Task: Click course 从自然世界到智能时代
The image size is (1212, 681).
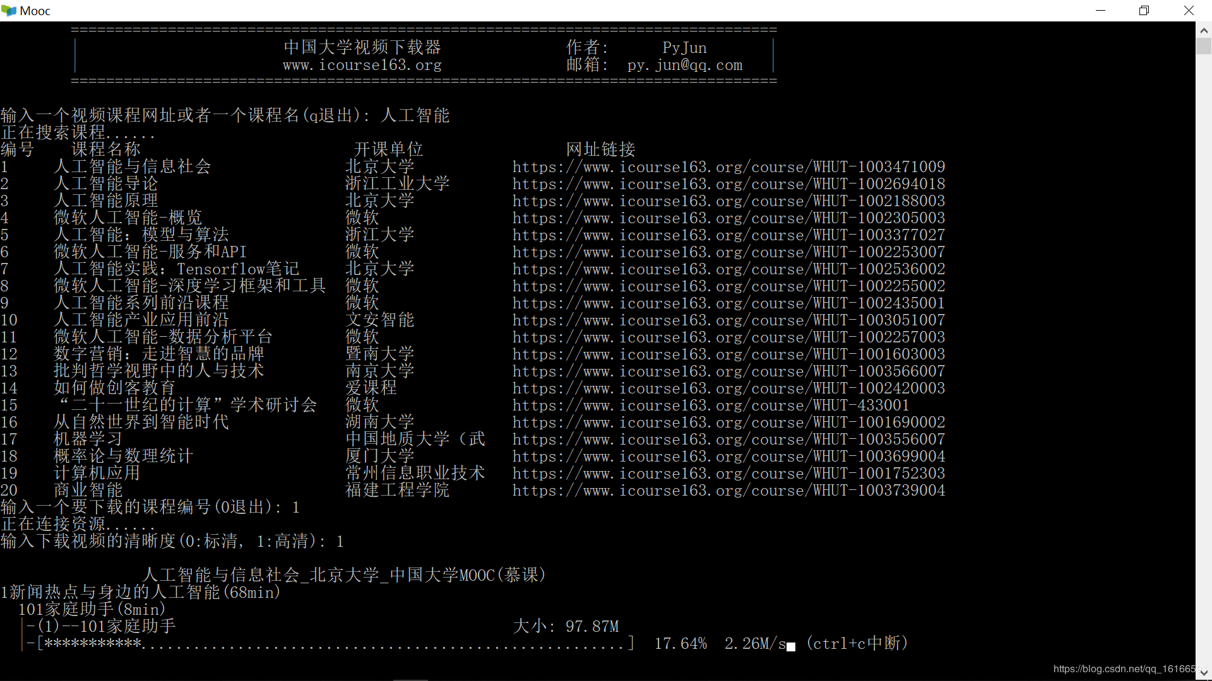Action: 141,422
